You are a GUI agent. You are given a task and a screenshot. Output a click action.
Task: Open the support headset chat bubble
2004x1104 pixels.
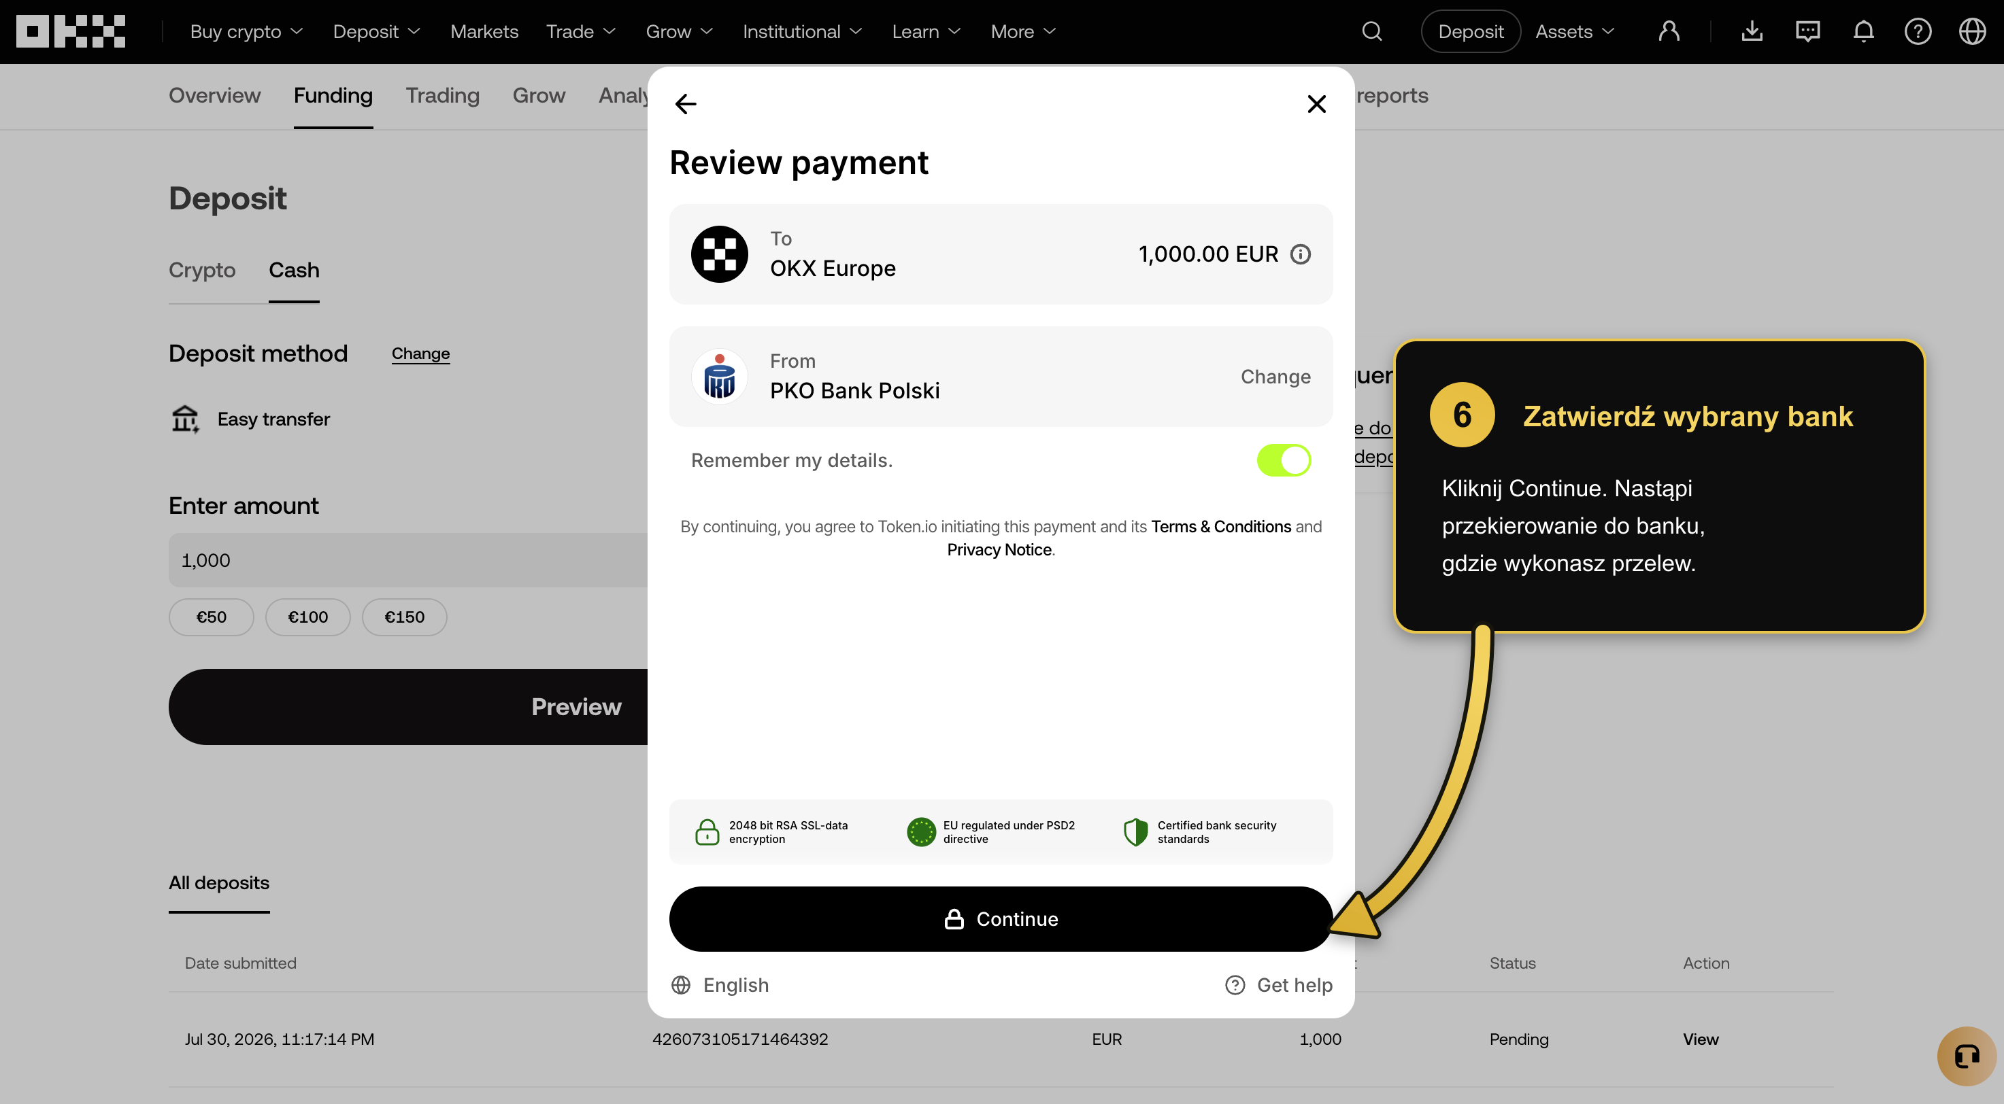tap(1967, 1056)
